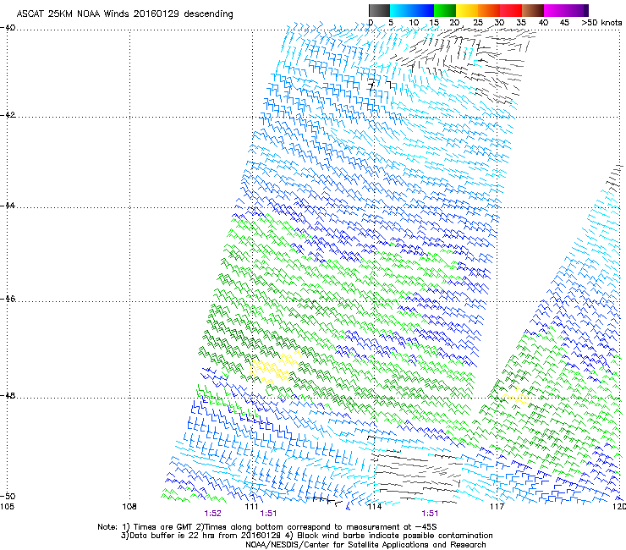Click the legend scale label '45'

[x=564, y=23]
